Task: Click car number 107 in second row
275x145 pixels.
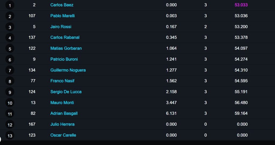Action: [x=32, y=16]
